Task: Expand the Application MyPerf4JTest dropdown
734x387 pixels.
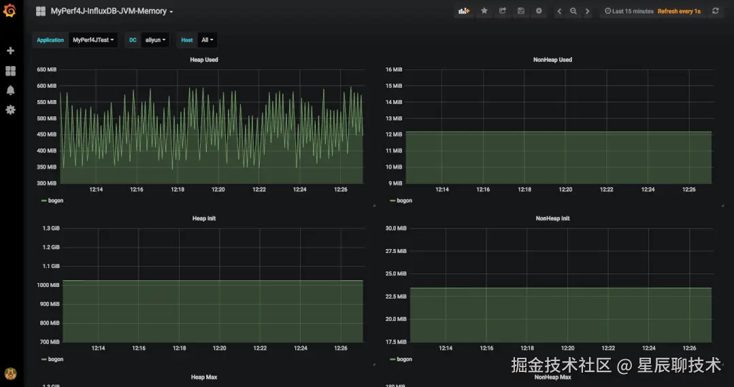Action: pyautogui.click(x=93, y=40)
